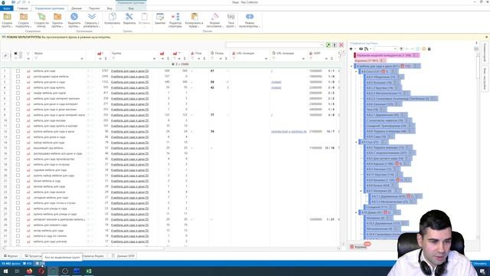The image size is (490, 276).
Task: Click the Fill format brush icon
Action: point(214,17)
